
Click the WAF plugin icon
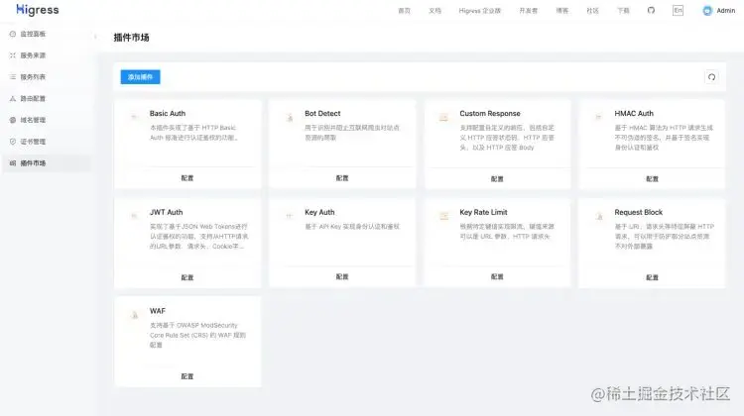pos(135,315)
